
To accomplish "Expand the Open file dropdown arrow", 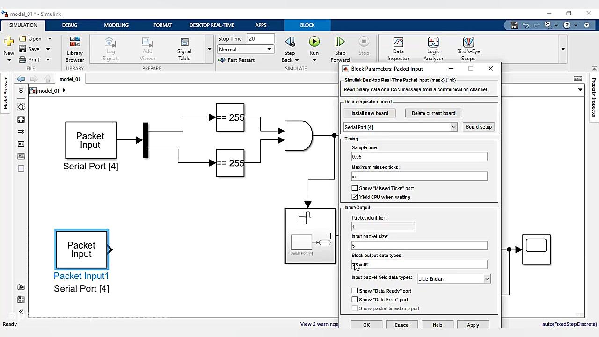I will [x=50, y=39].
